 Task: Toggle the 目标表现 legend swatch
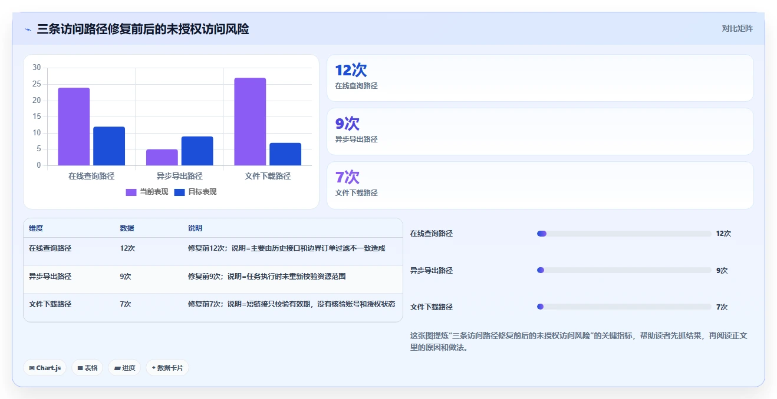pos(179,192)
